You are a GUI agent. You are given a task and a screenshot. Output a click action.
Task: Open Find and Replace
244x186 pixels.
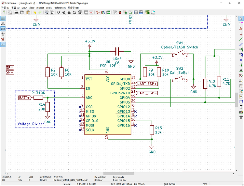pyautogui.click(x=52, y=12)
